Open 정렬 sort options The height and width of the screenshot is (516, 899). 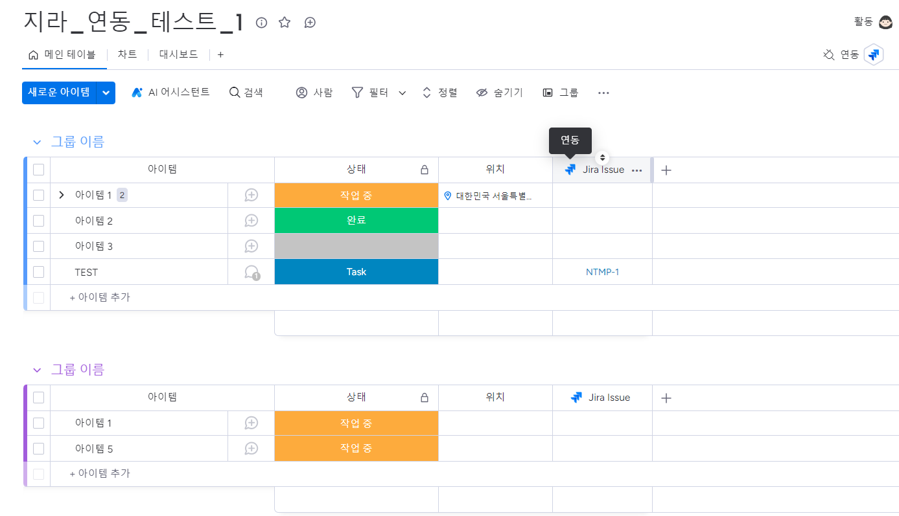point(439,93)
